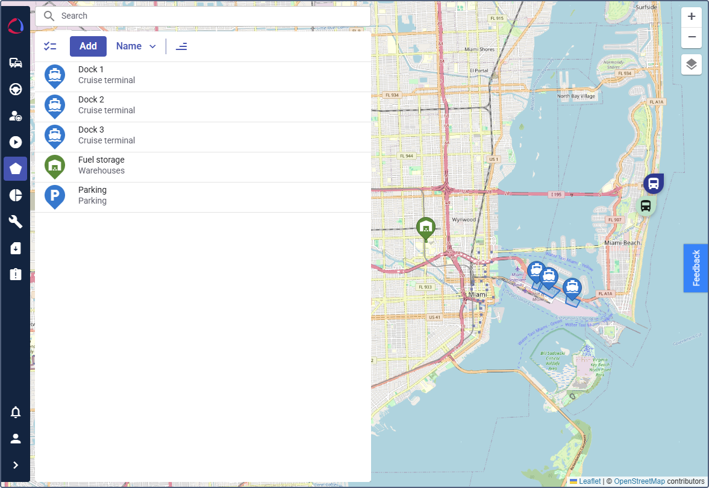Open the pie chart reports icon
709x488 pixels.
(x=16, y=195)
